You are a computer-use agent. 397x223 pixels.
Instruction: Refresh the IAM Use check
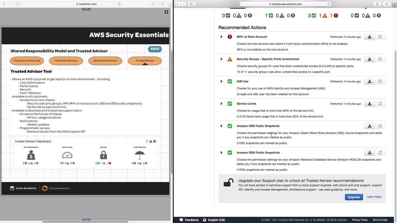coord(380,81)
